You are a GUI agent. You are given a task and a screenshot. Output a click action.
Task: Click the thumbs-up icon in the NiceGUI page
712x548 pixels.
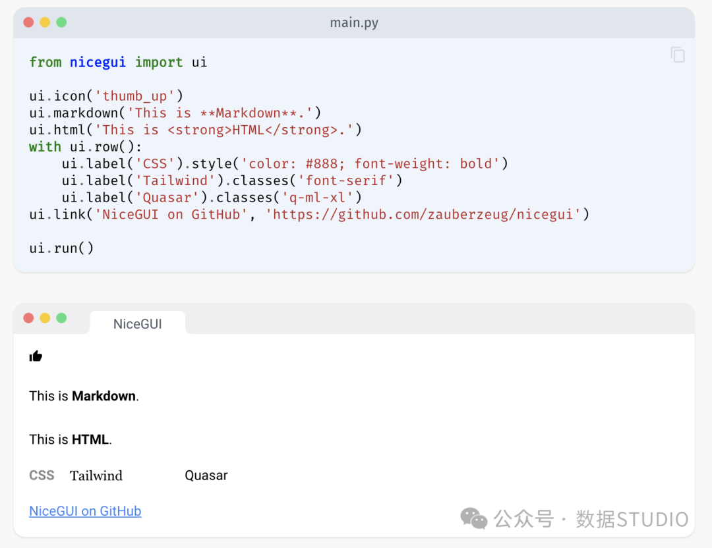(x=36, y=356)
